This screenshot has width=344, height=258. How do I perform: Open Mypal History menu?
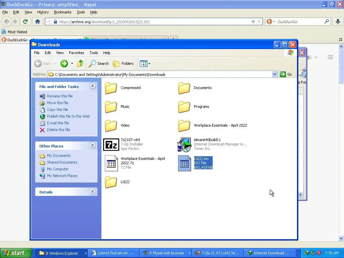point(43,12)
